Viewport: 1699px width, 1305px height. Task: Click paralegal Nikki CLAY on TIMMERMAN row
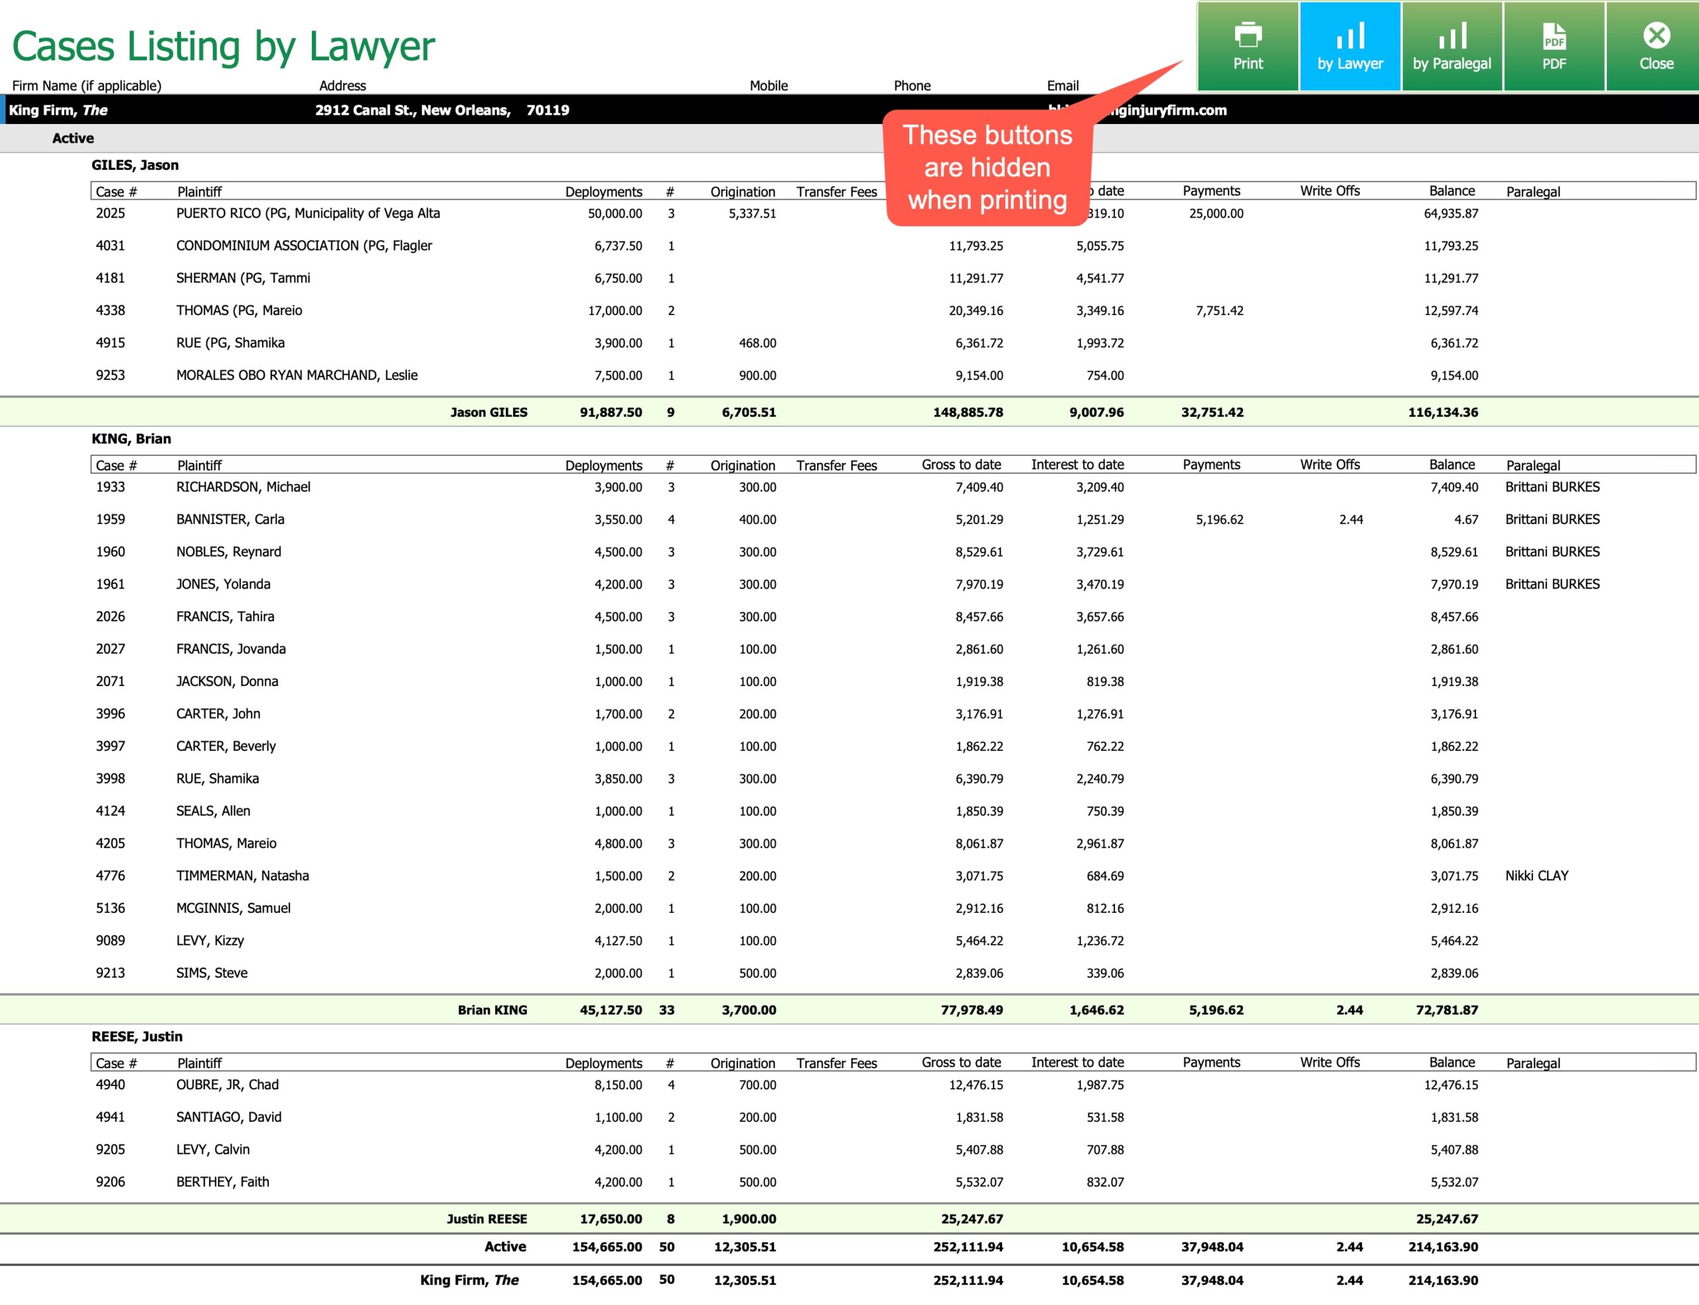(x=1536, y=876)
